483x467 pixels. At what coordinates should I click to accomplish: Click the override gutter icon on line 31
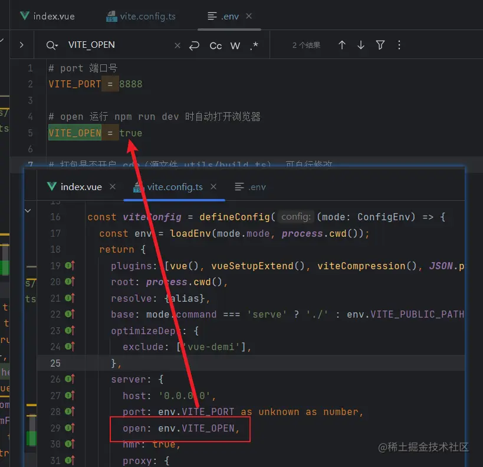point(70,460)
